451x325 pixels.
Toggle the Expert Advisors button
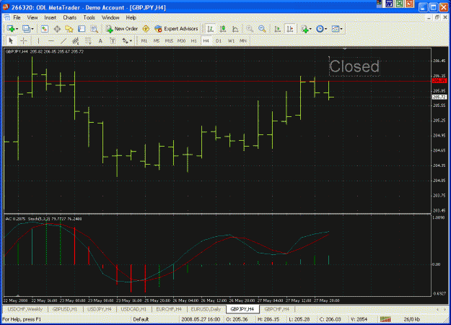[x=176, y=29]
